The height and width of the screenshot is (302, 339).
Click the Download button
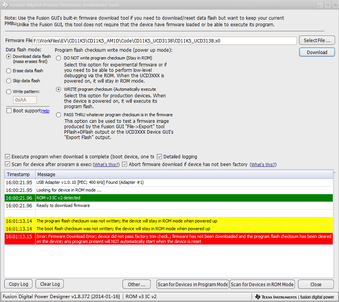(317, 52)
